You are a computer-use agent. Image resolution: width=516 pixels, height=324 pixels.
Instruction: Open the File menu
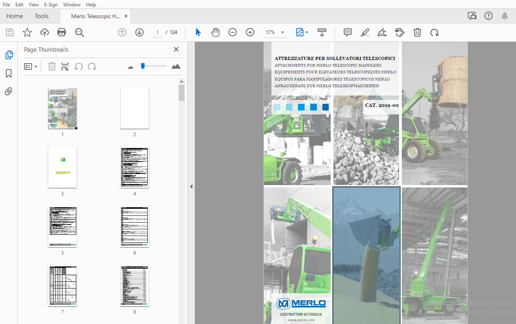[6, 4]
